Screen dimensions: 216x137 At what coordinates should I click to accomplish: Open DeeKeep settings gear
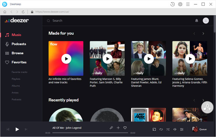tap(180, 4)
